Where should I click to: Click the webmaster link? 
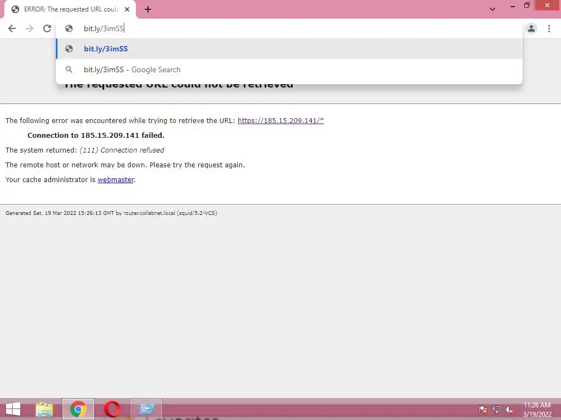point(116,179)
